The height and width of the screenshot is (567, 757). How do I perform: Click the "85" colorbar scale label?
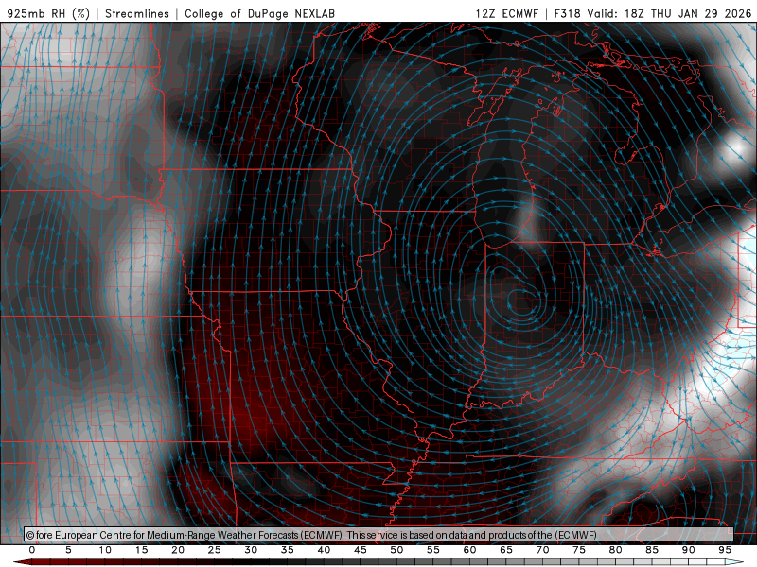pyautogui.click(x=652, y=550)
